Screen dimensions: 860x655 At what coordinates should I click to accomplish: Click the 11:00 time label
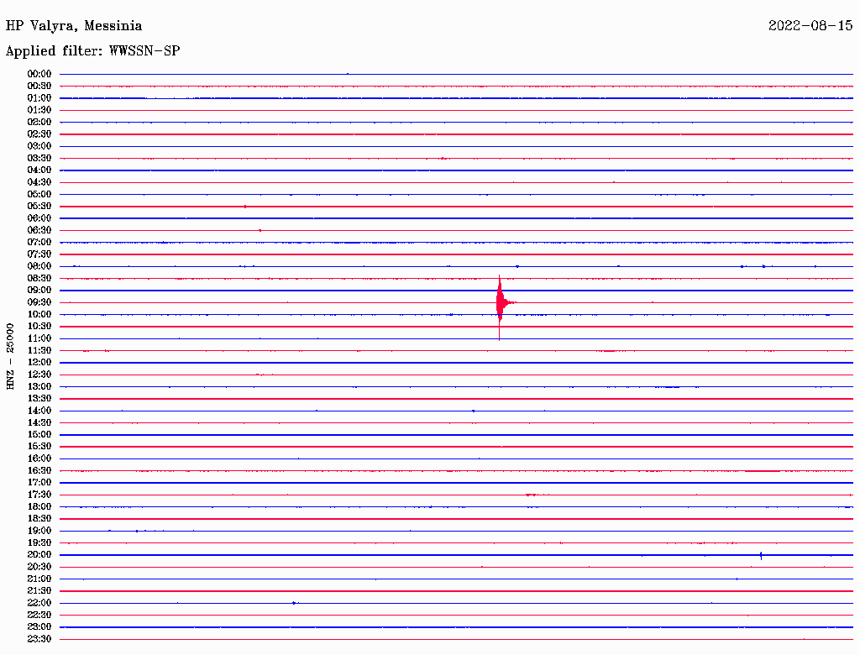click(x=39, y=338)
